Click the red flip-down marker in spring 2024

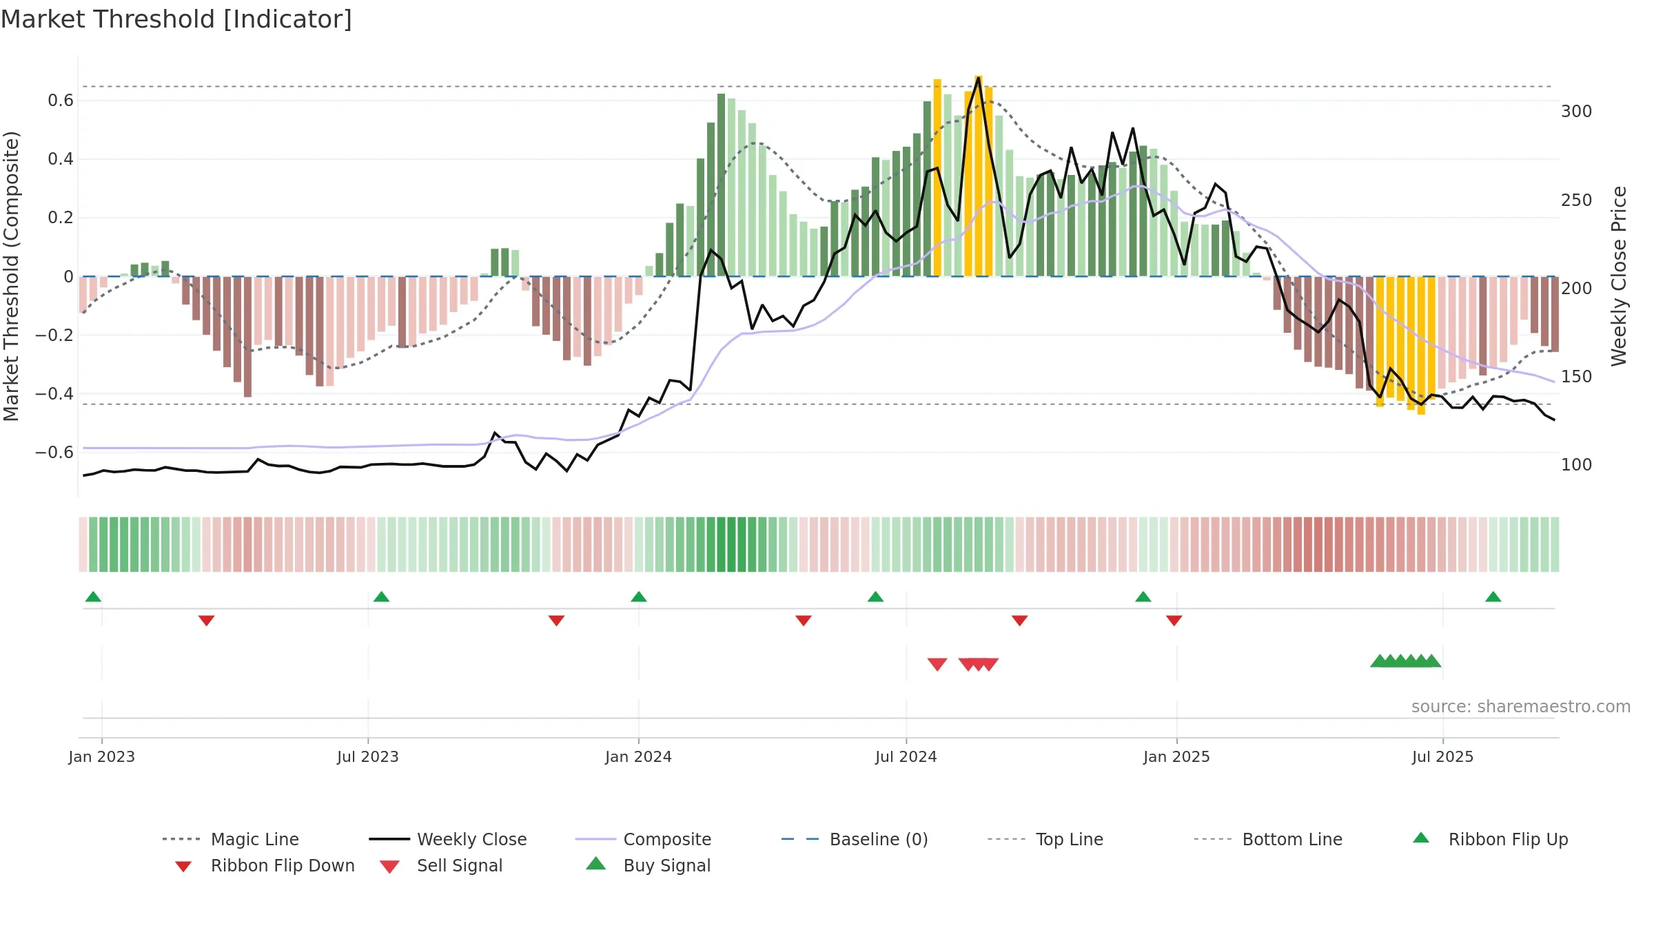tap(804, 620)
